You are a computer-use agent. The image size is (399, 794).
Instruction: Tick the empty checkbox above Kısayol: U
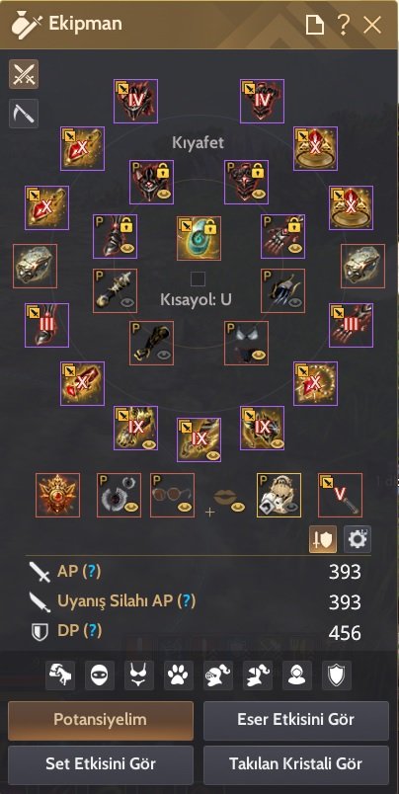tap(198, 279)
